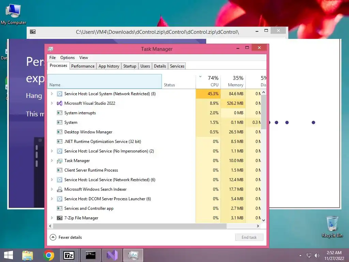This screenshot has height=262, width=349.
Task: Click the Microsoft Visual Studio 2022 process icon
Action: [59, 103]
